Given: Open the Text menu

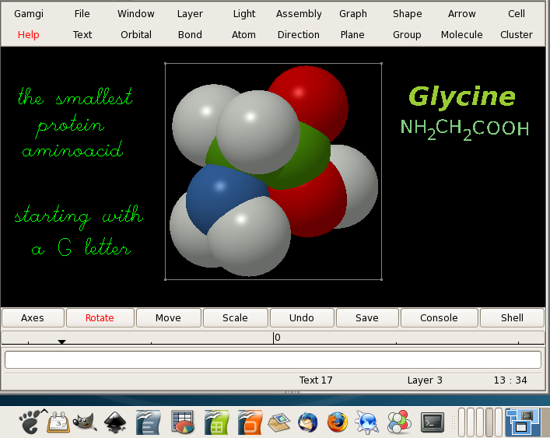Looking at the screenshot, I should [x=82, y=35].
